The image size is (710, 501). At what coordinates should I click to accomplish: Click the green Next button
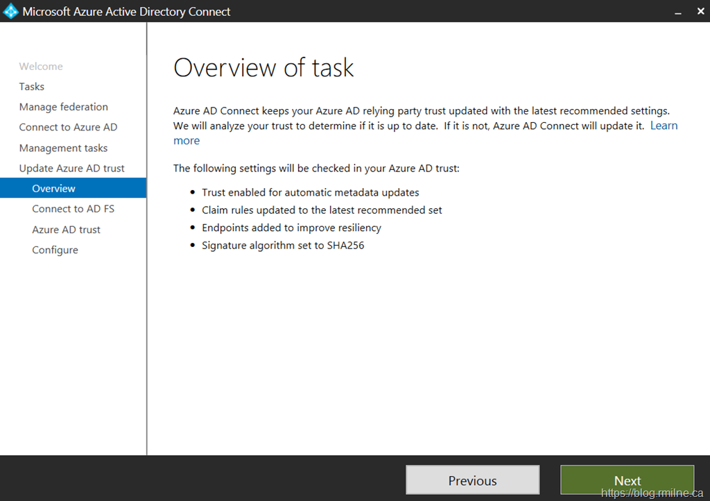point(627,480)
